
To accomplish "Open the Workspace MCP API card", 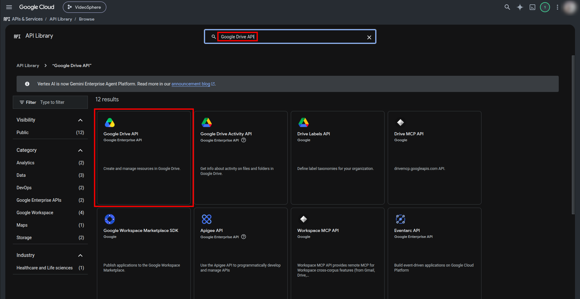I will (338, 253).
